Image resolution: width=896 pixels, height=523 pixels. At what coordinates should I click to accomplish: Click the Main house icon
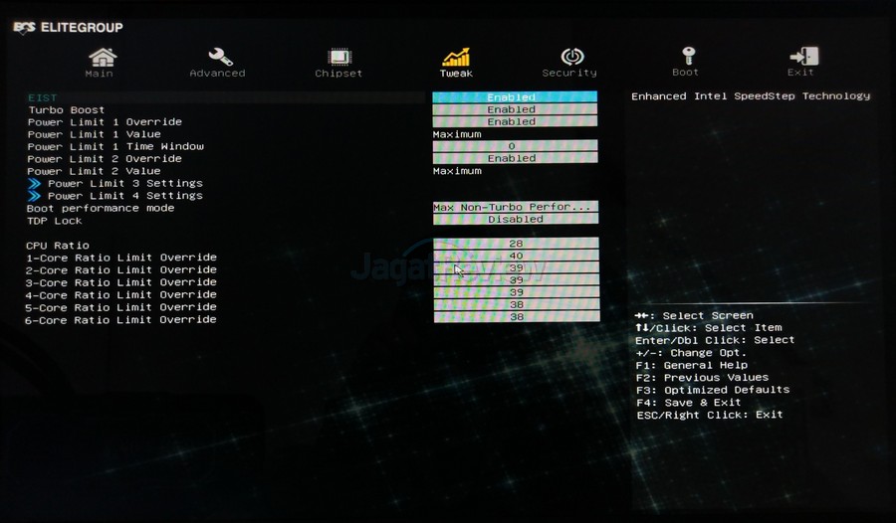pos(100,56)
